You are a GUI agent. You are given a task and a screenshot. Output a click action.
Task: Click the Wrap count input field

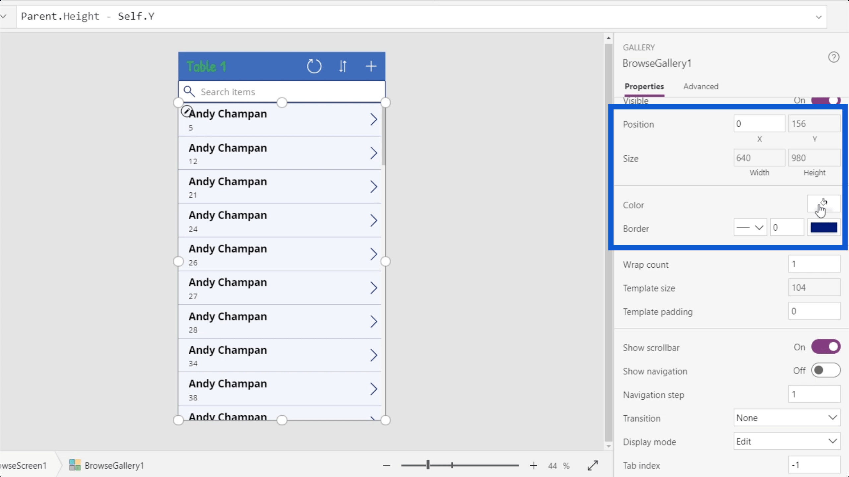(x=815, y=264)
